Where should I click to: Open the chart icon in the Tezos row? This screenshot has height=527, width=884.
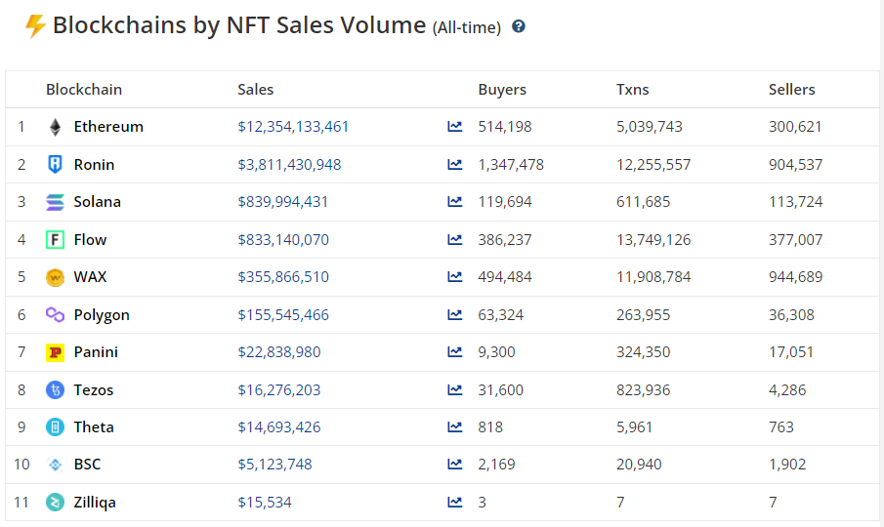[455, 390]
